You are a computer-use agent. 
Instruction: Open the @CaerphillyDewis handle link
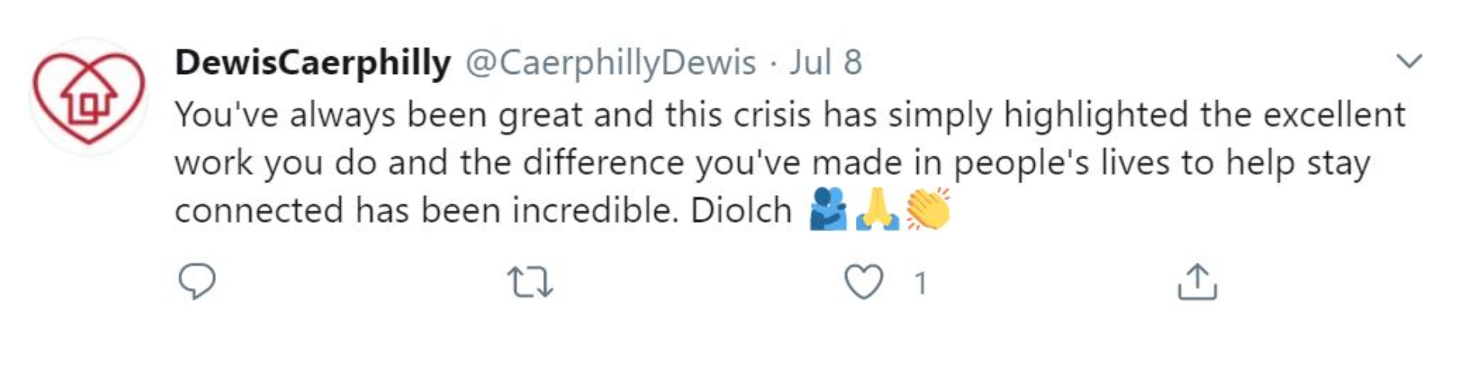[x=610, y=63]
